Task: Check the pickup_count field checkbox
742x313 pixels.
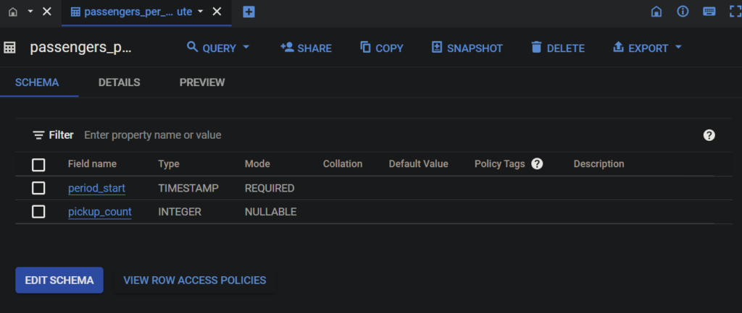Action: pyautogui.click(x=38, y=212)
